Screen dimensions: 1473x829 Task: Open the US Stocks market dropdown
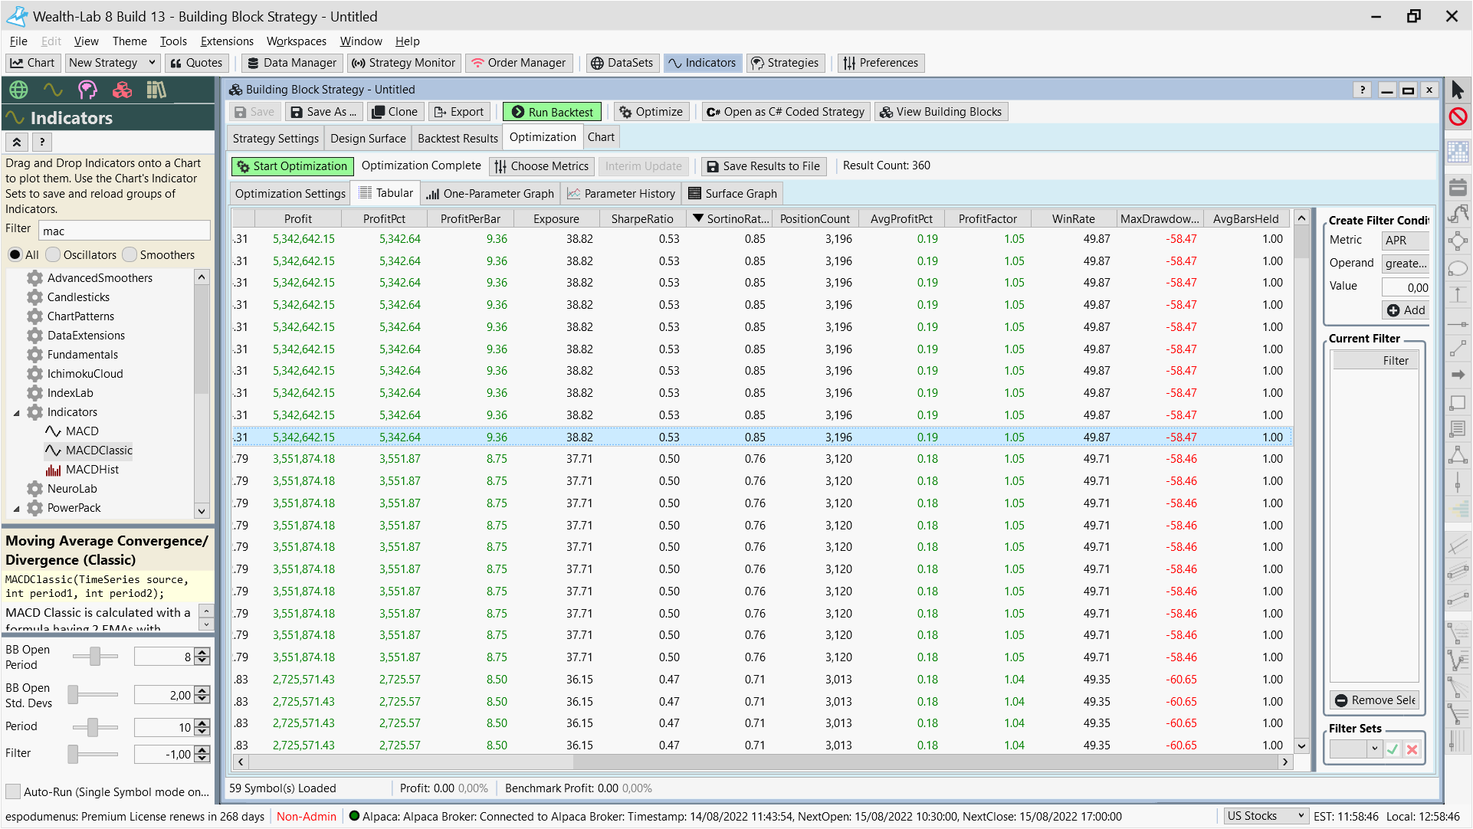click(x=1265, y=816)
